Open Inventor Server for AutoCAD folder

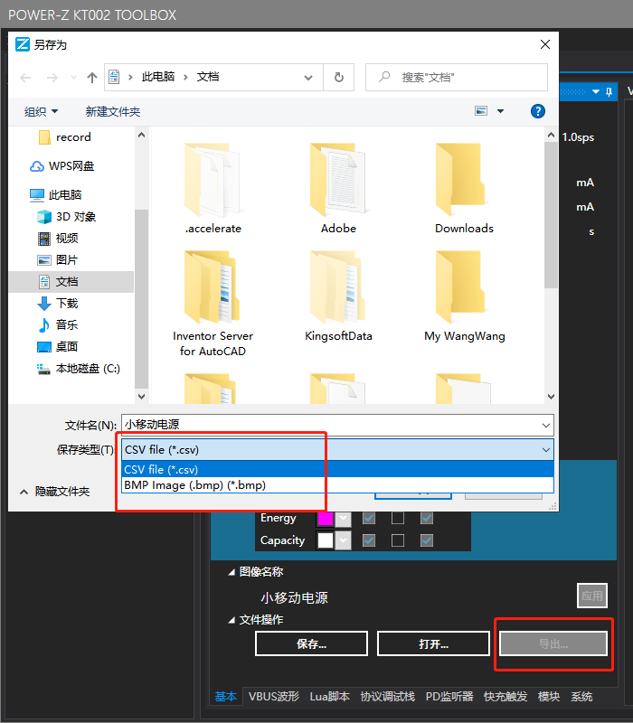tap(213, 305)
